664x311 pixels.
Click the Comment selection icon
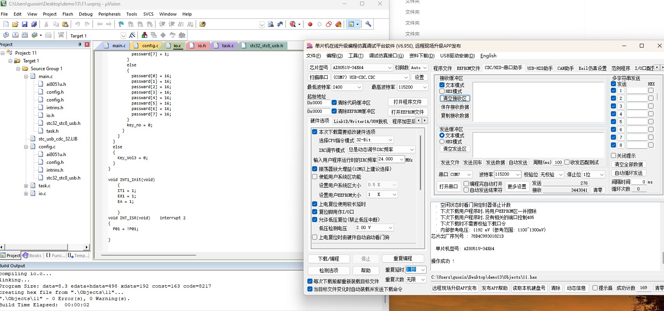[x=181, y=24]
